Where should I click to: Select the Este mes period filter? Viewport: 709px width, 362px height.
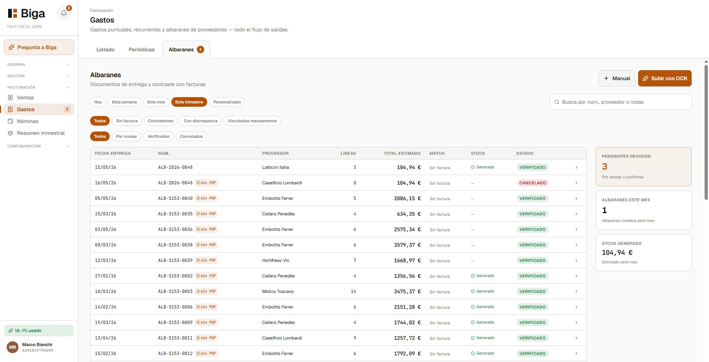[156, 102]
